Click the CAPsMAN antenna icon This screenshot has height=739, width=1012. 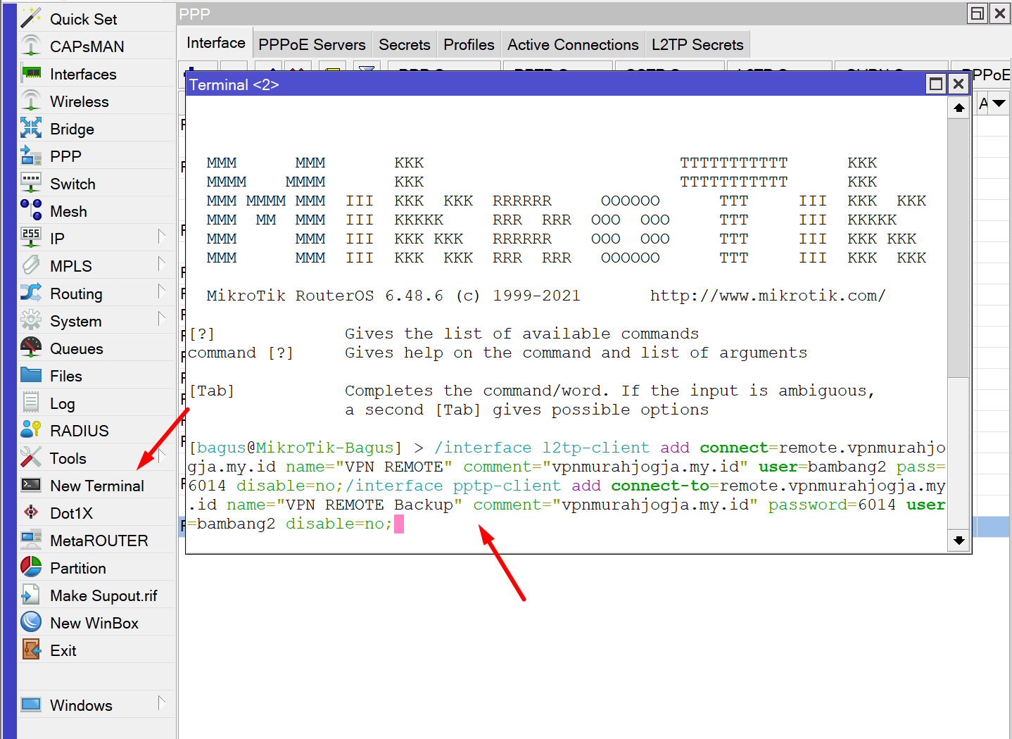coord(31,46)
